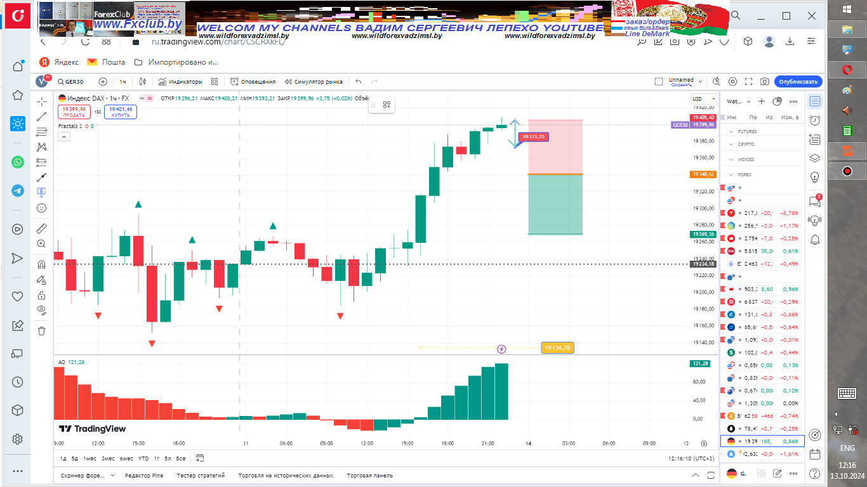Select the Все date range
This screenshot has width=867, height=487.
[x=181, y=458]
